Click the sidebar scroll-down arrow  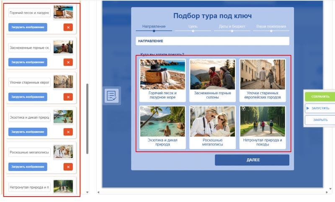(87, 192)
